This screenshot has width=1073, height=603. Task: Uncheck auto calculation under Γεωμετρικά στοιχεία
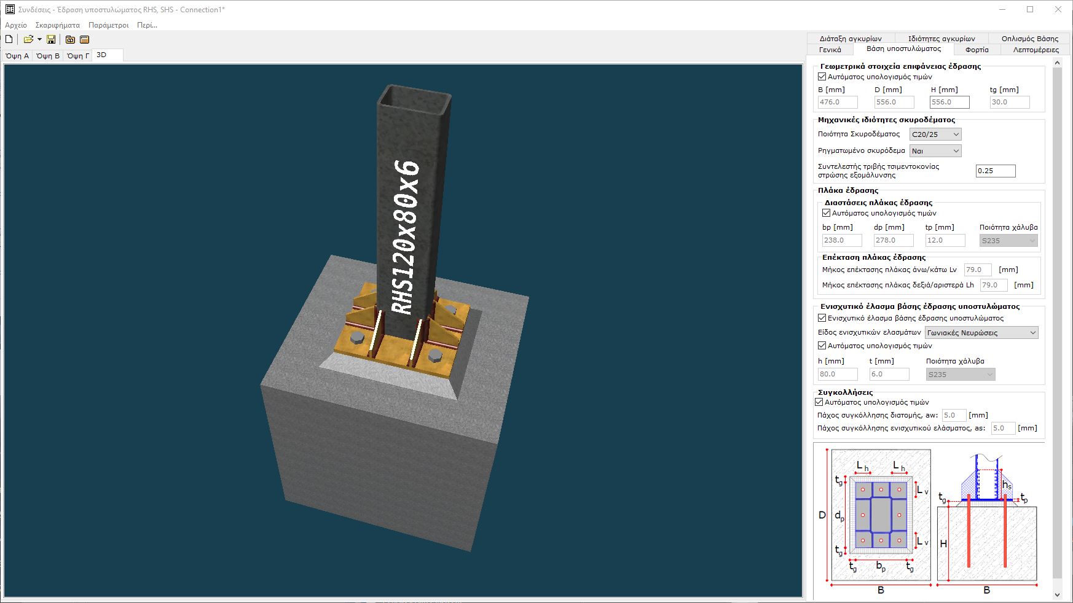[x=822, y=77]
